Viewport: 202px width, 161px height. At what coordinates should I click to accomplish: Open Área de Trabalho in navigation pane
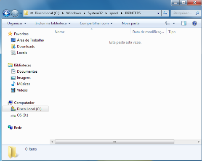(x=30, y=40)
